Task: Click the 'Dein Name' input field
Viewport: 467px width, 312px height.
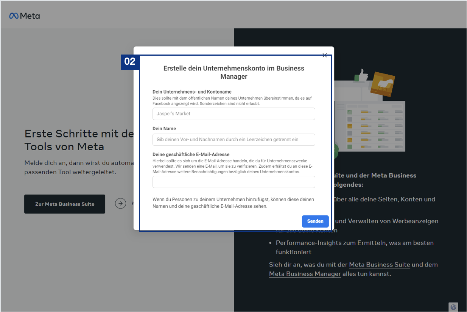Action: (x=233, y=140)
